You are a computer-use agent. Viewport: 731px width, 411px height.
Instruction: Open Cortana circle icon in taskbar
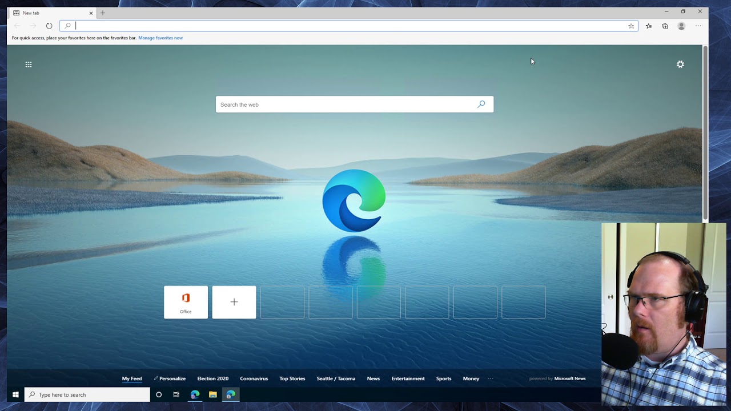[159, 394]
